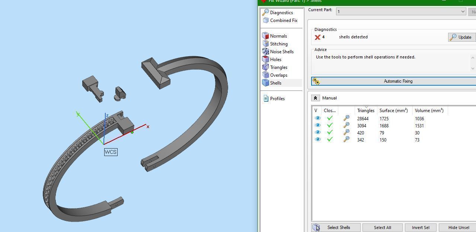Select the shell with surface 1688
The image size is (476, 232).
(x=384, y=126)
